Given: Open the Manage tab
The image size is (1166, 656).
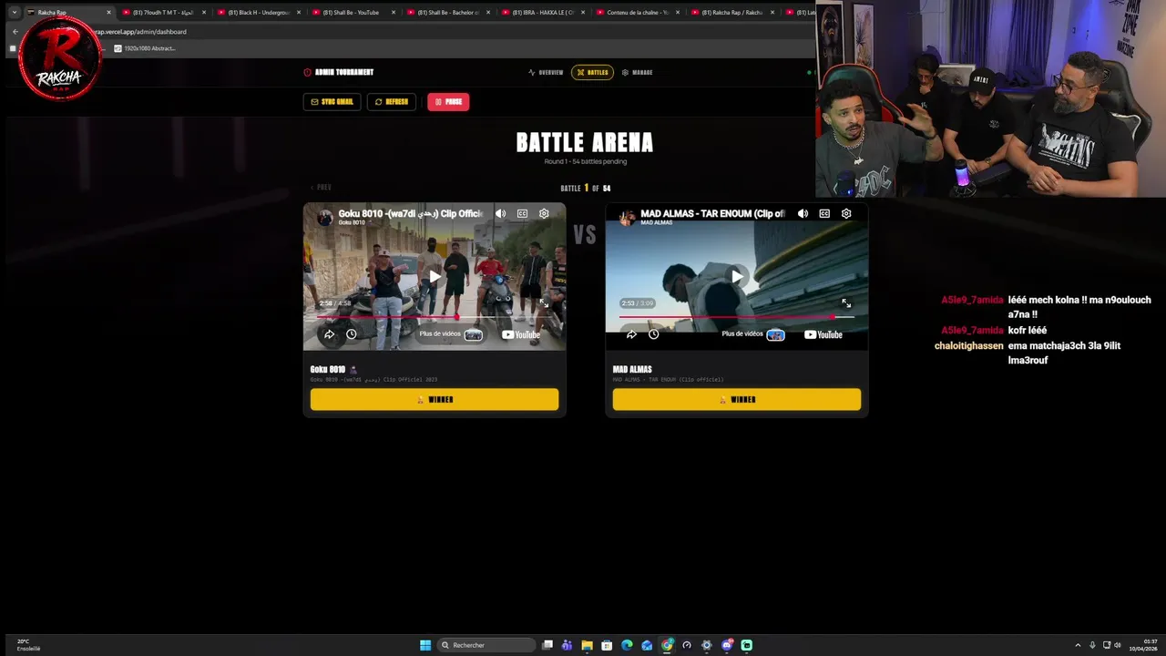Looking at the screenshot, I should (x=637, y=72).
